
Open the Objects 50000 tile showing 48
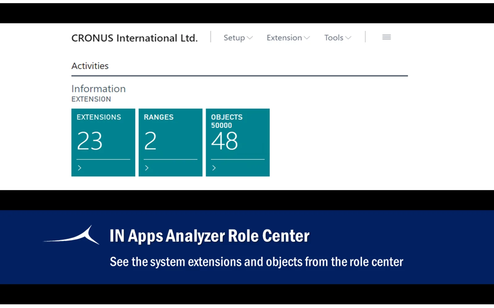point(238,142)
